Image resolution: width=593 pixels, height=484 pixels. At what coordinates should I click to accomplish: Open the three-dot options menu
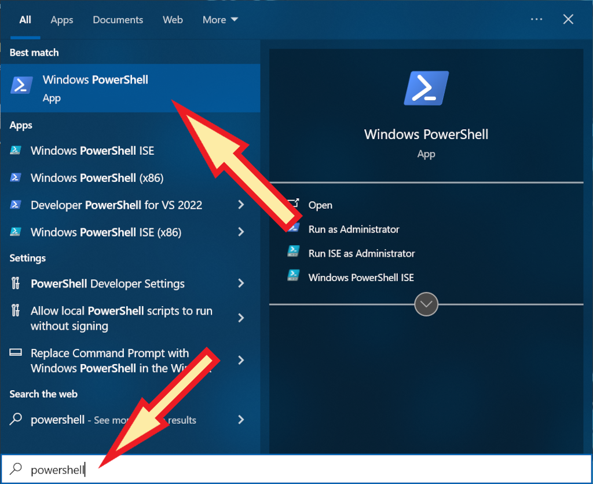tap(536, 19)
